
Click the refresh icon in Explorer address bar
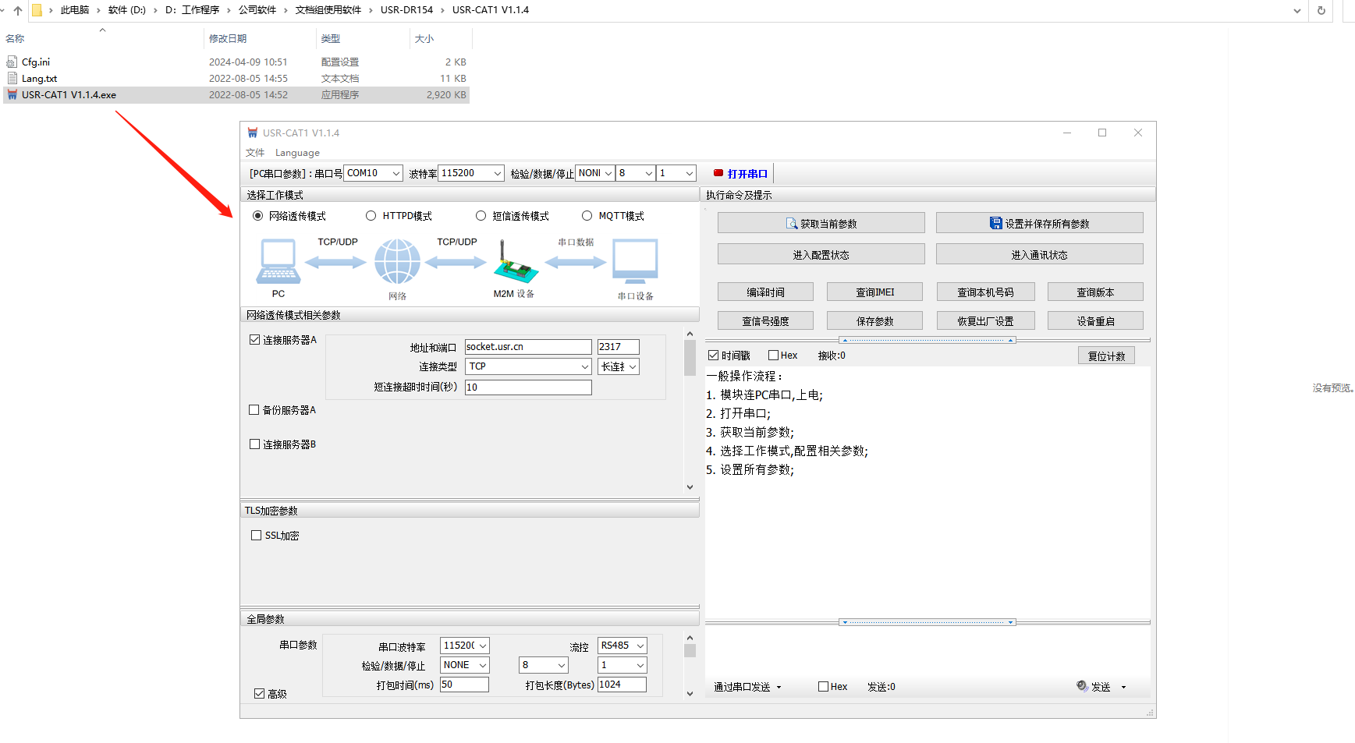(1321, 11)
